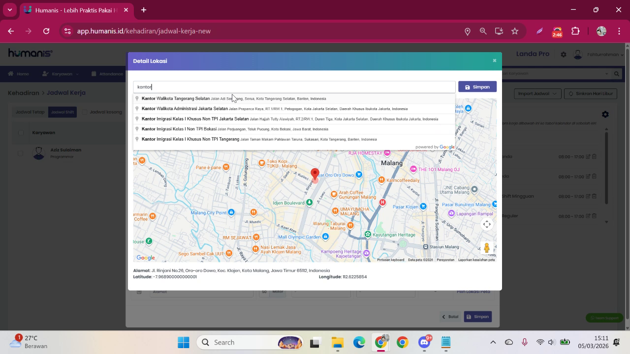Click Sego Sambel Cak UUT marker
The image size is (630, 354).
tap(229, 254)
